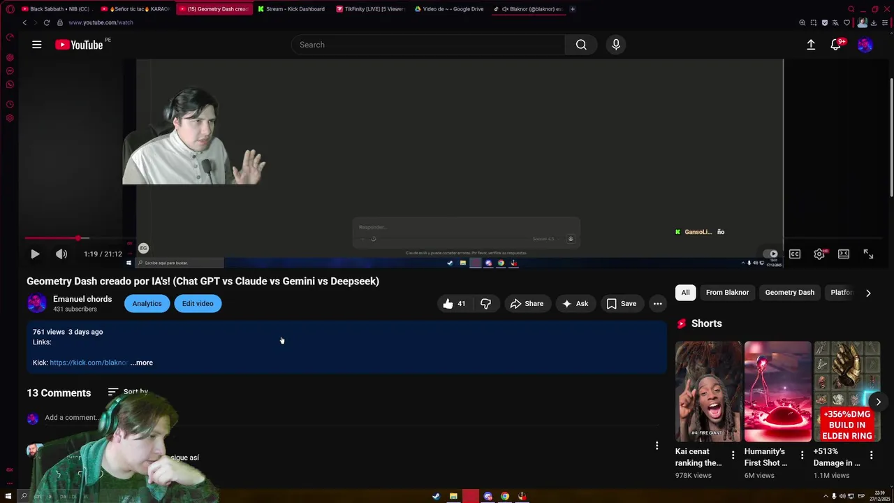
Task: Open the Windows Start menu
Action: [7, 496]
